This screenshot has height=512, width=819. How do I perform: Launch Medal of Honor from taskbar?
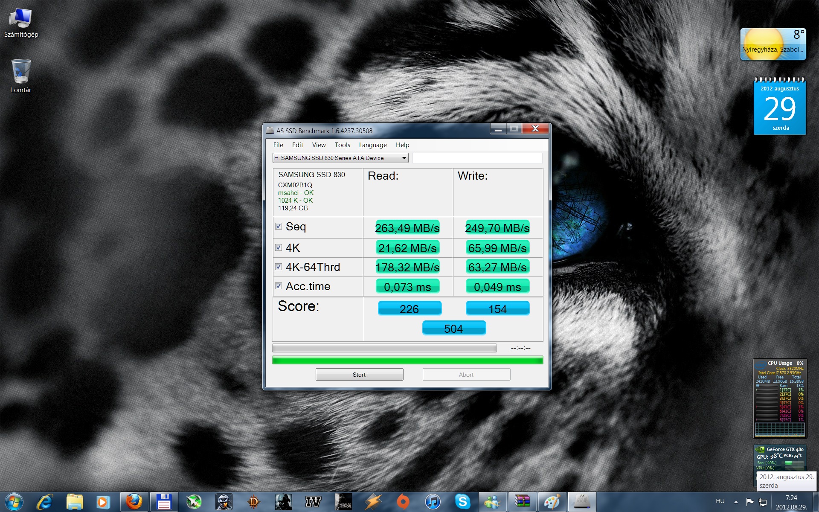[343, 502]
